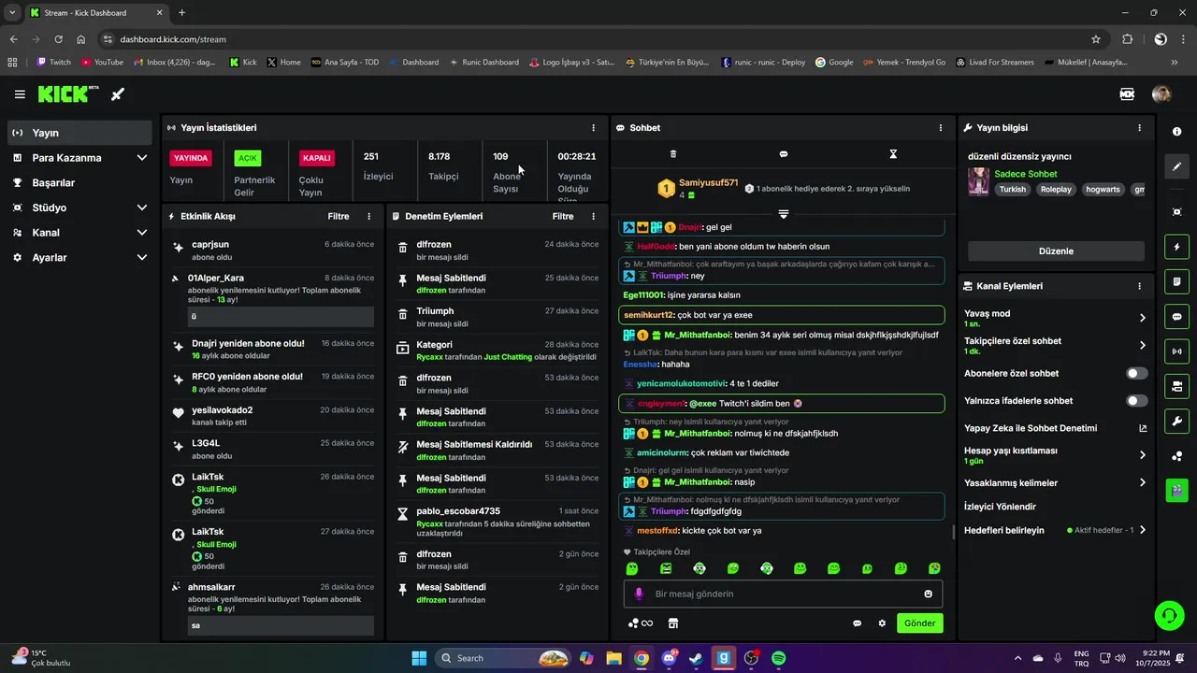1197x673 pixels.
Task: Click the Düzenle button
Action: pyautogui.click(x=1056, y=251)
